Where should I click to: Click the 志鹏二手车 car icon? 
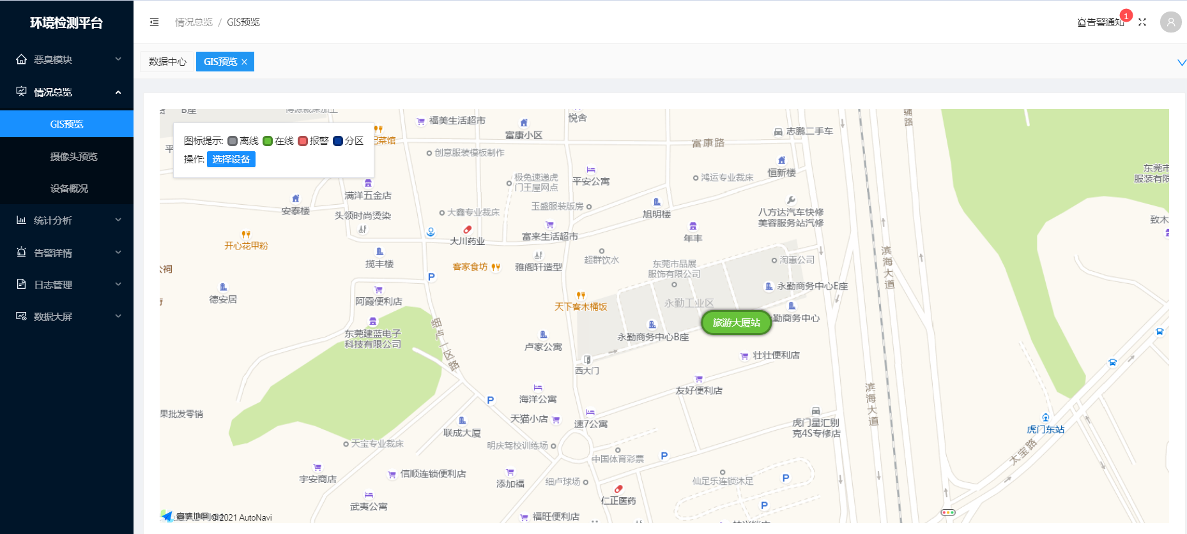(778, 132)
